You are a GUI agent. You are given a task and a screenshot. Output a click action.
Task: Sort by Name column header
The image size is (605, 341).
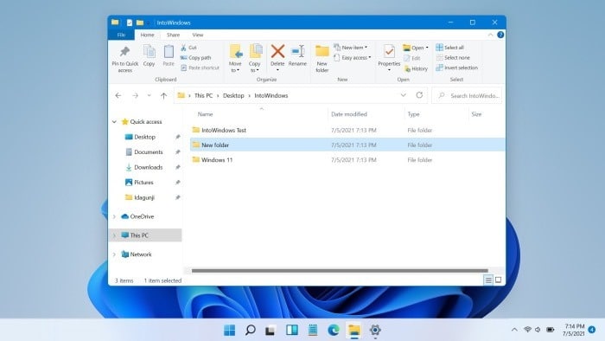(205, 114)
